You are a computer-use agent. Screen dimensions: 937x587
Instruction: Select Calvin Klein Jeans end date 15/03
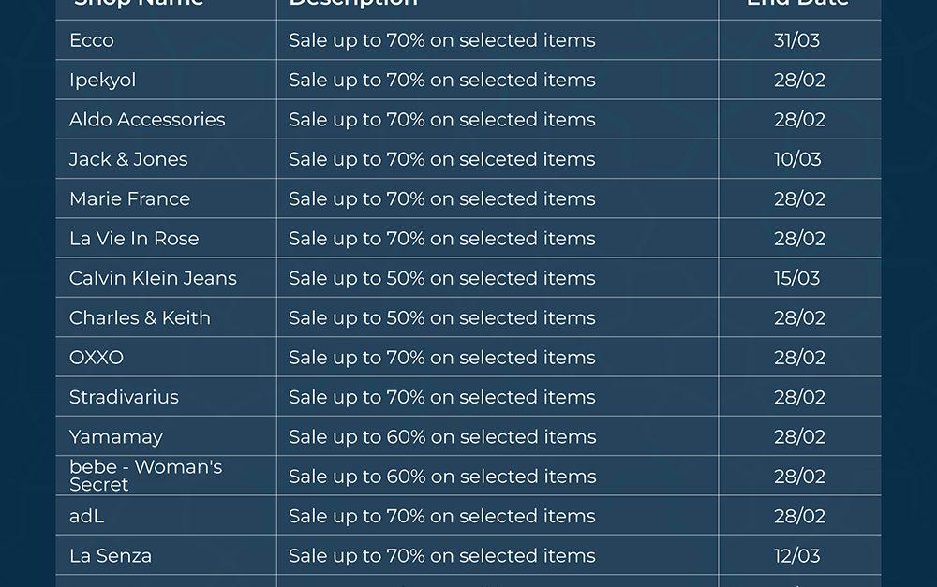pos(797,278)
